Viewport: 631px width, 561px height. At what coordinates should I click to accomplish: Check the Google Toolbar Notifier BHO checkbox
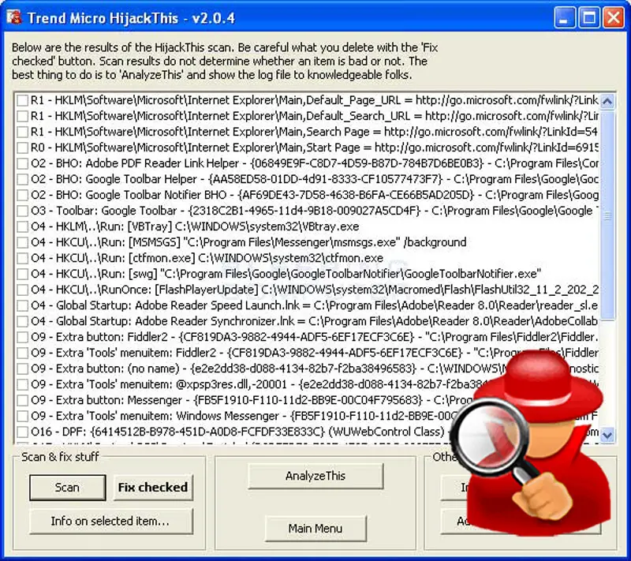[x=23, y=195]
